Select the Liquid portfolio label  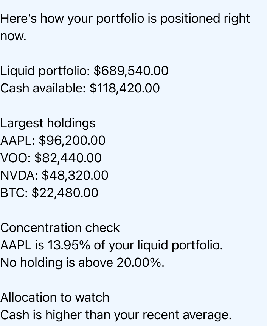pyautogui.click(x=45, y=71)
